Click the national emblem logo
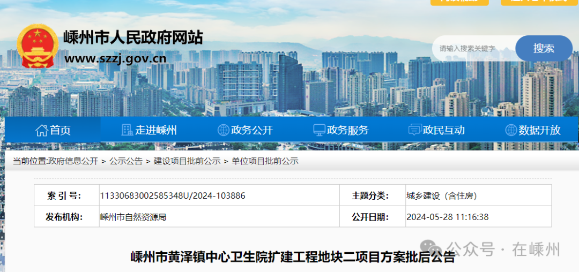 38,46
